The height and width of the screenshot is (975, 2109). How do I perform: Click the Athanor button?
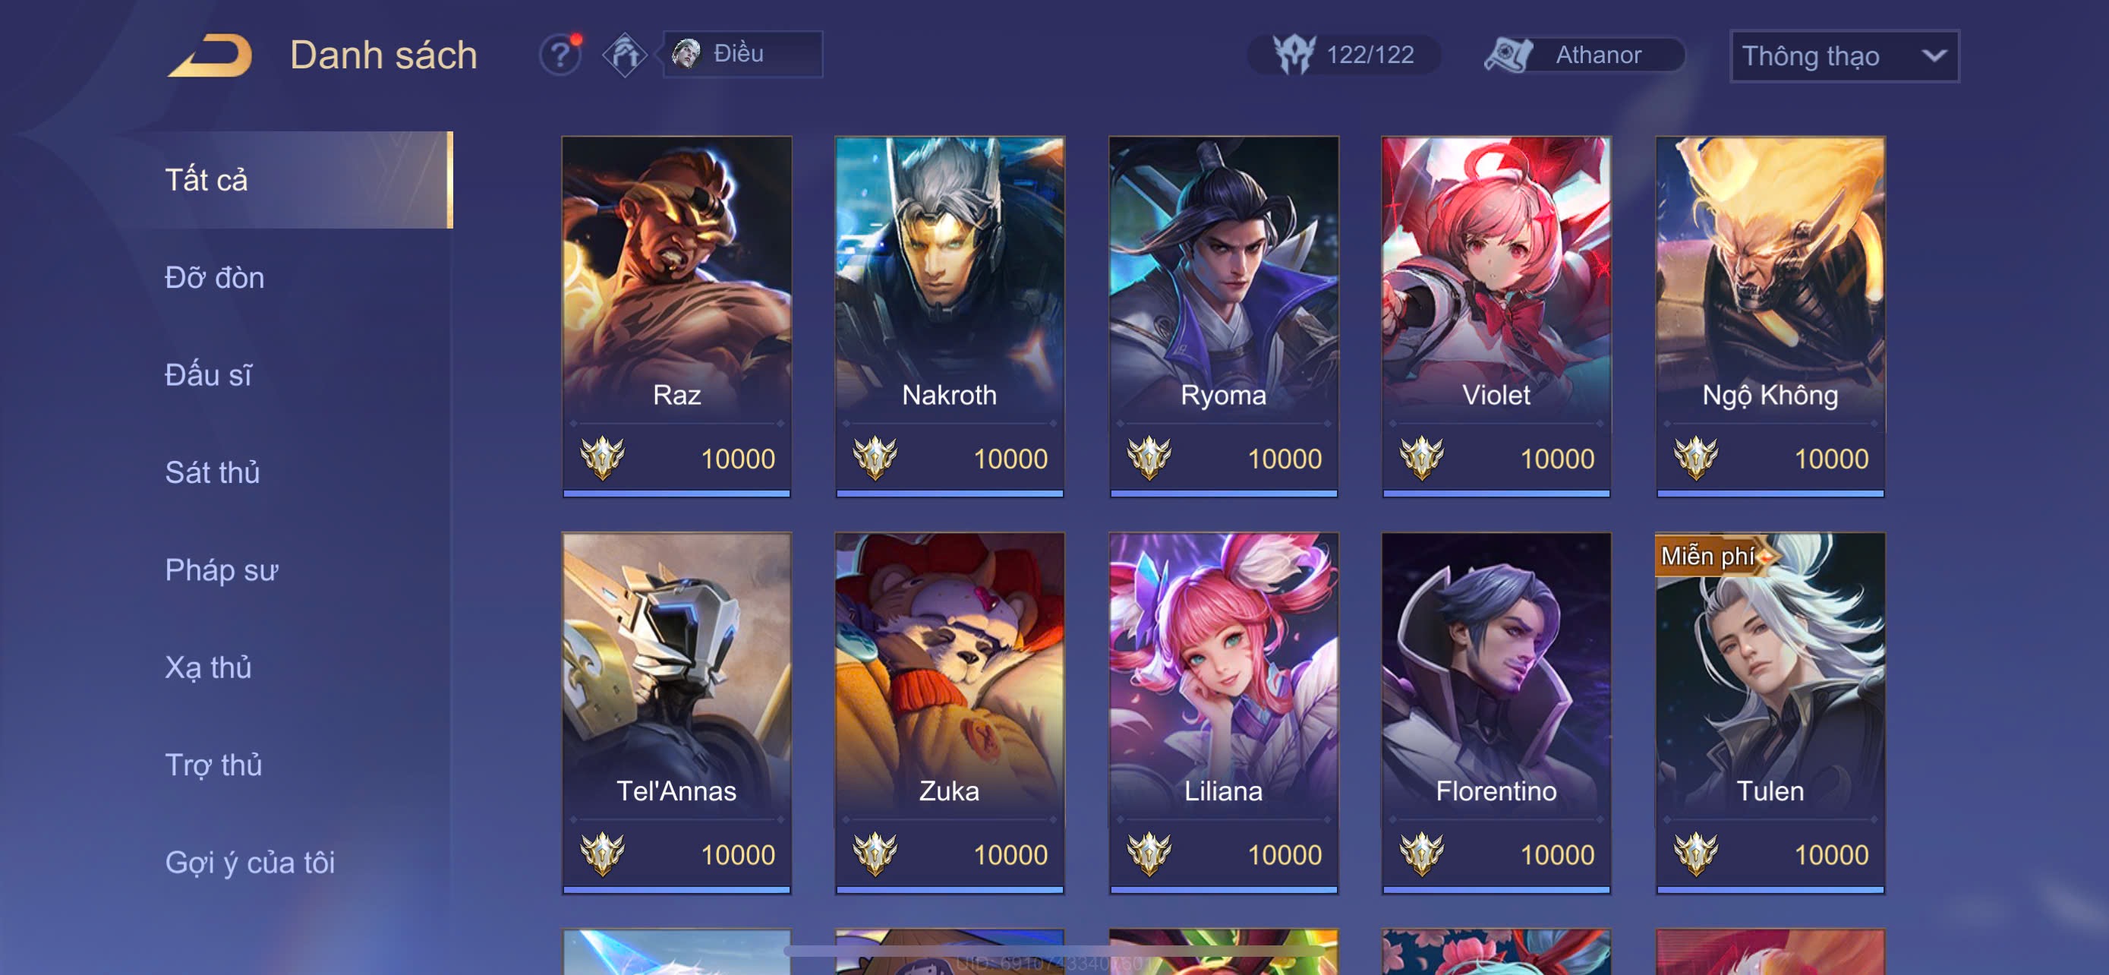1586,55
